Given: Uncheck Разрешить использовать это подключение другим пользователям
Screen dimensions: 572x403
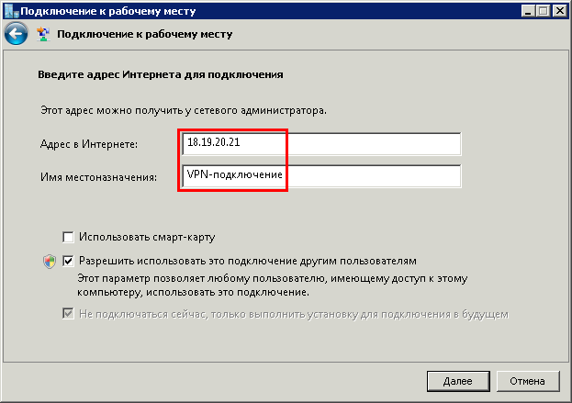Looking at the screenshot, I should [x=68, y=261].
